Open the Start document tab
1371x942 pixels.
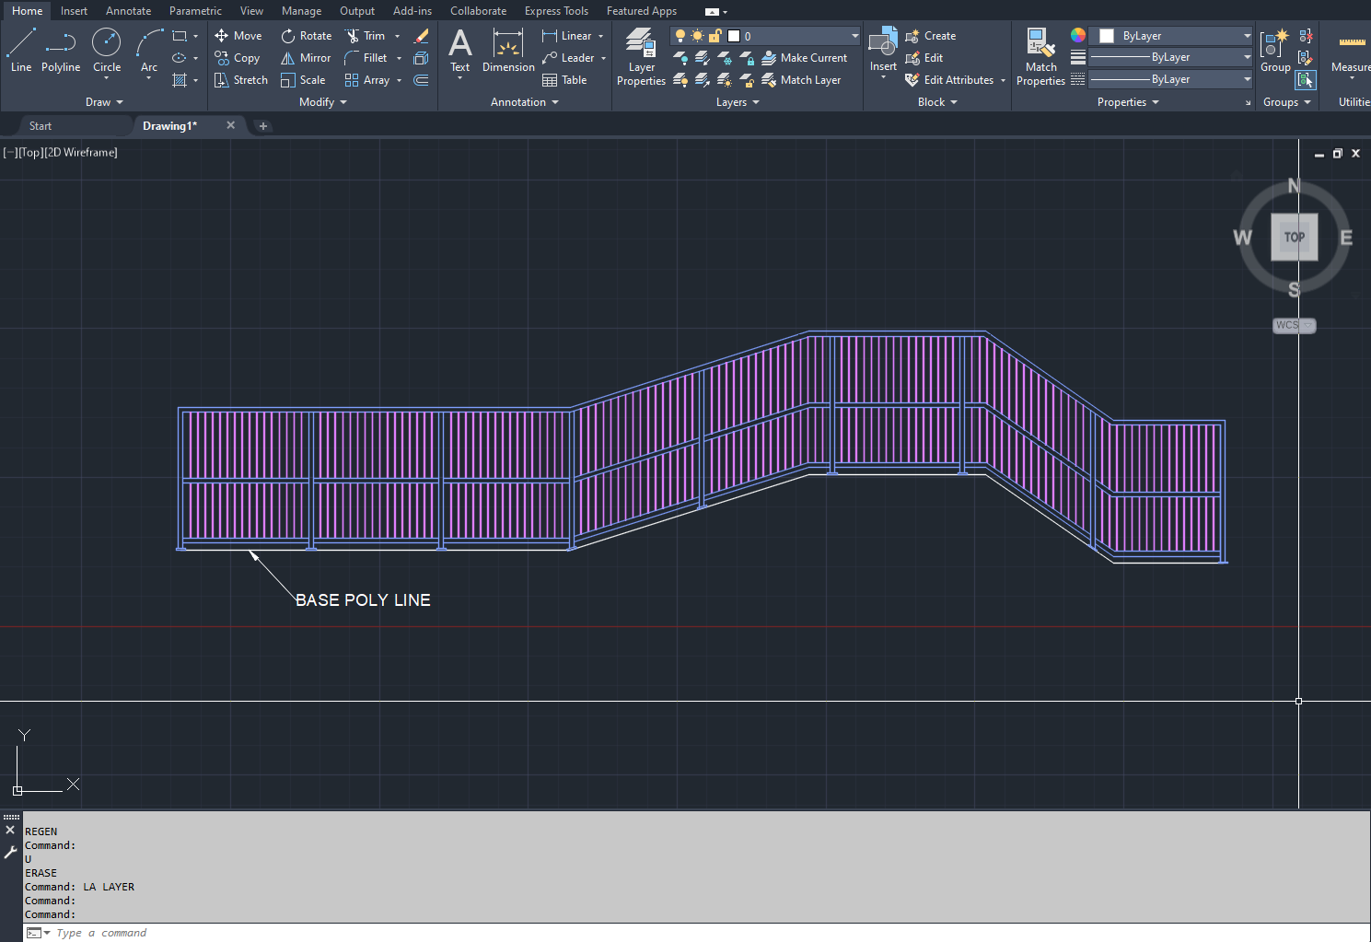tap(41, 126)
